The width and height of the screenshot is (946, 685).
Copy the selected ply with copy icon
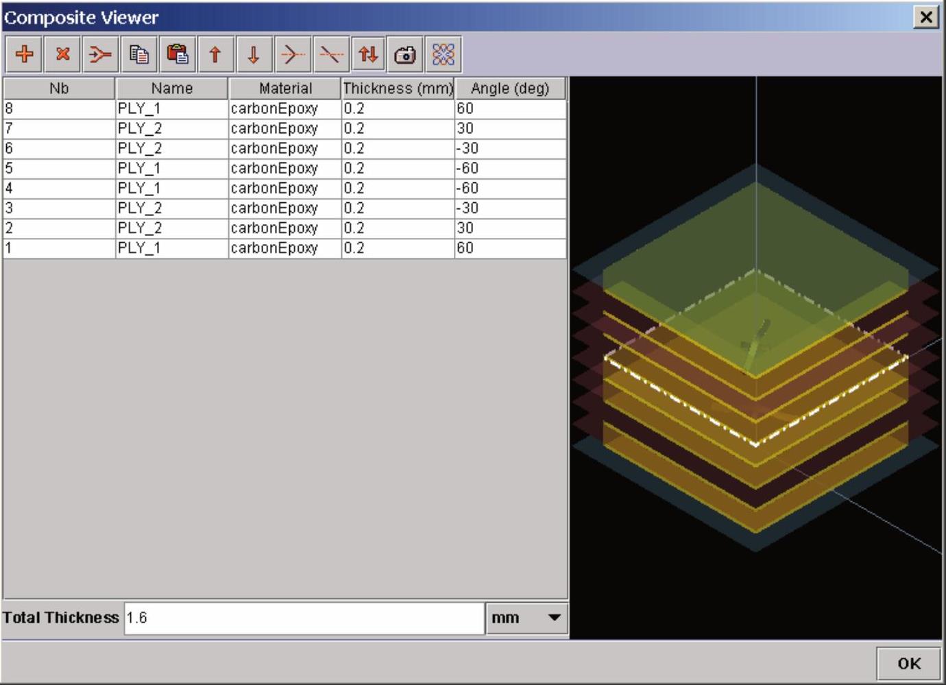[139, 54]
